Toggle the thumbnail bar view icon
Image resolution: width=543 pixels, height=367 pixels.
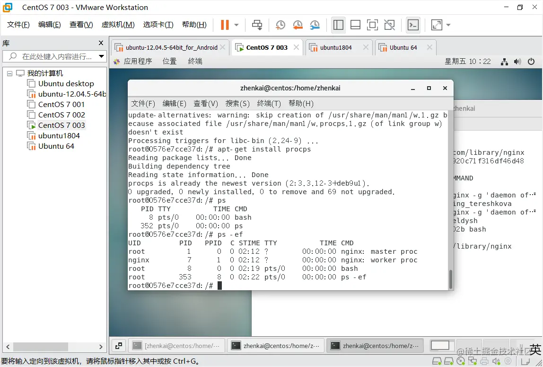355,25
